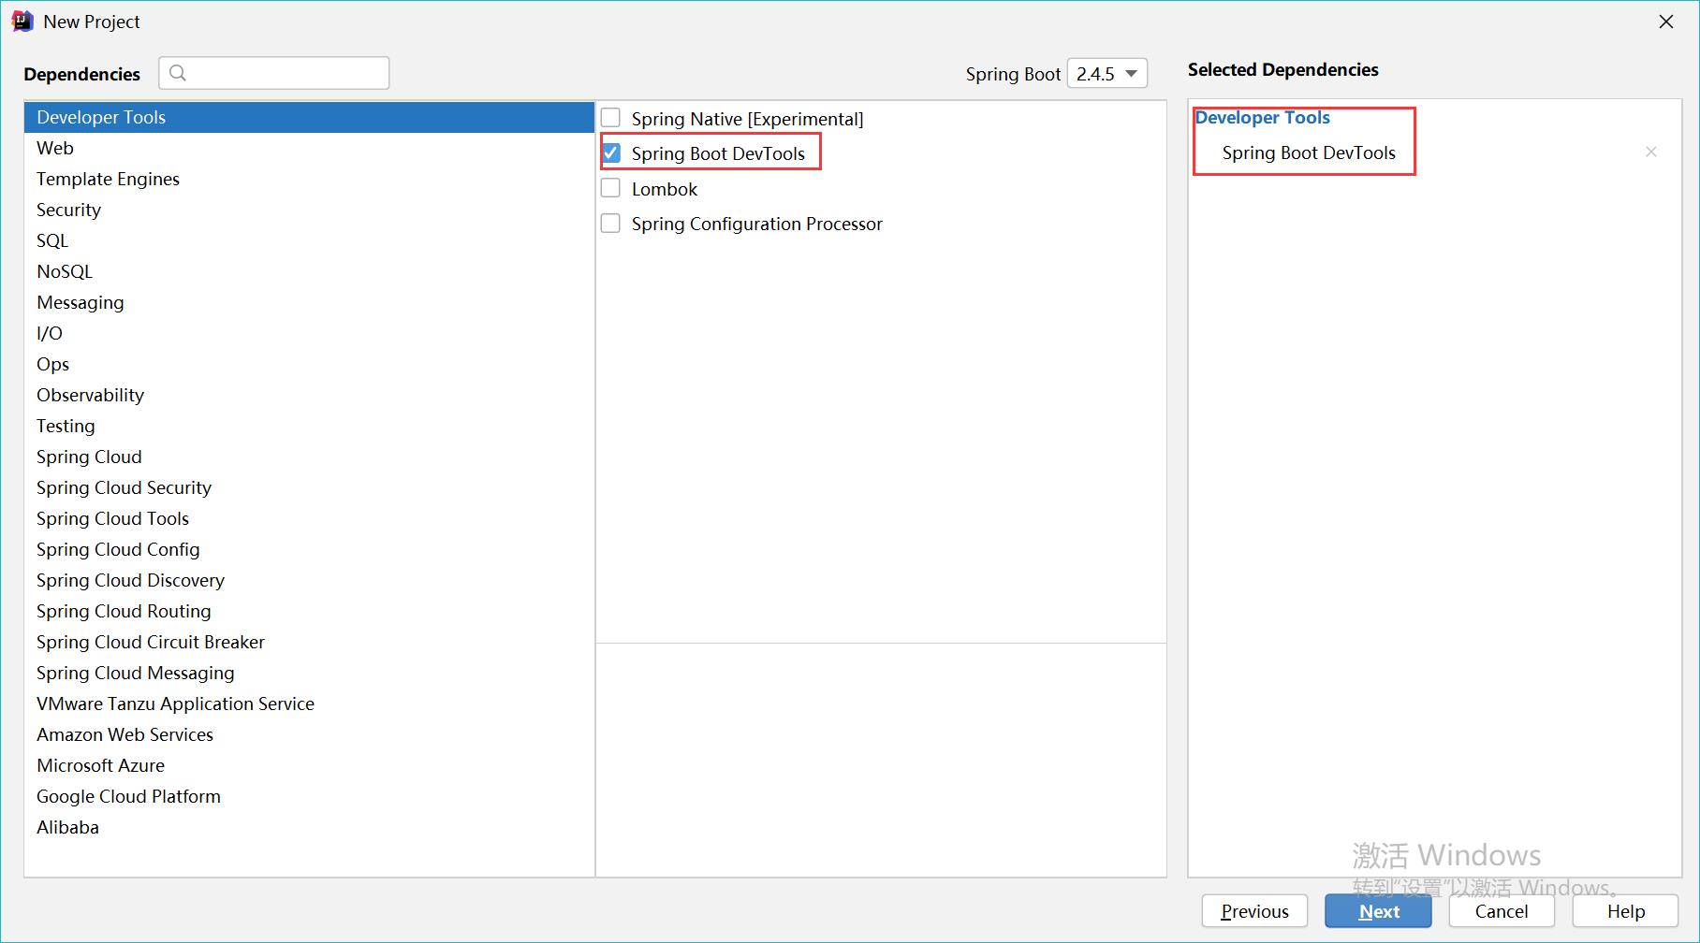Image resolution: width=1700 pixels, height=943 pixels.
Task: Open the Testing category
Action: 310,426
